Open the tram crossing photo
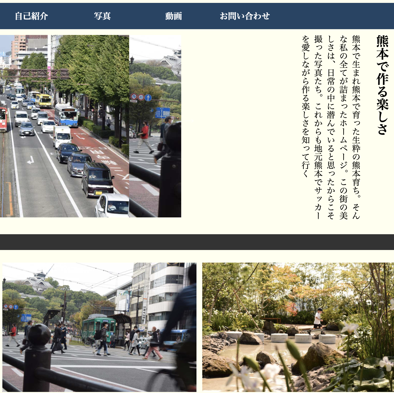 [x=99, y=327]
